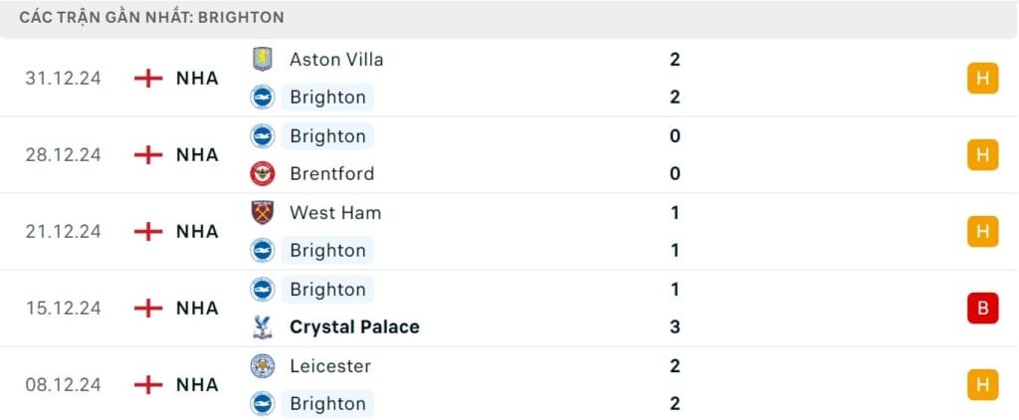Click the Crystal Palace club crest

coord(263,327)
